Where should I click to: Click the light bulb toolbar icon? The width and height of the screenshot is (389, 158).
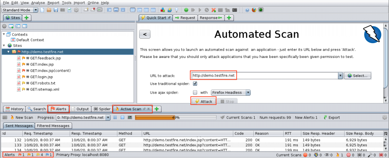pos(176,10)
